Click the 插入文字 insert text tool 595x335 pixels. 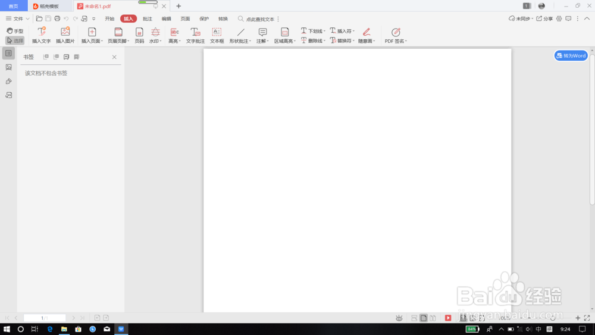pos(42,35)
